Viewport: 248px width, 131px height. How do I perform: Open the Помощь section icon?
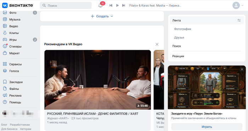tap(5, 102)
